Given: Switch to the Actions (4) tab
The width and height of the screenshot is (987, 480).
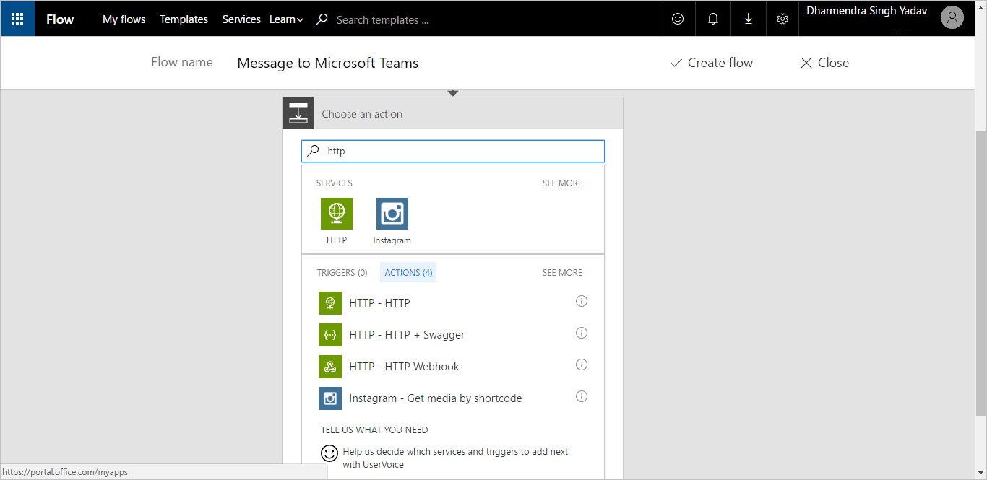Looking at the screenshot, I should [x=408, y=273].
